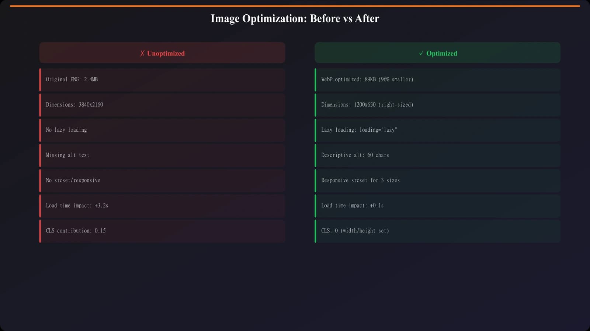Click the orange progress bar at top

pos(295,6)
